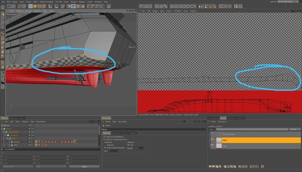This screenshot has width=302, height=172.
Task: Select the HyperNURBS object in tree
Action: click(13, 132)
